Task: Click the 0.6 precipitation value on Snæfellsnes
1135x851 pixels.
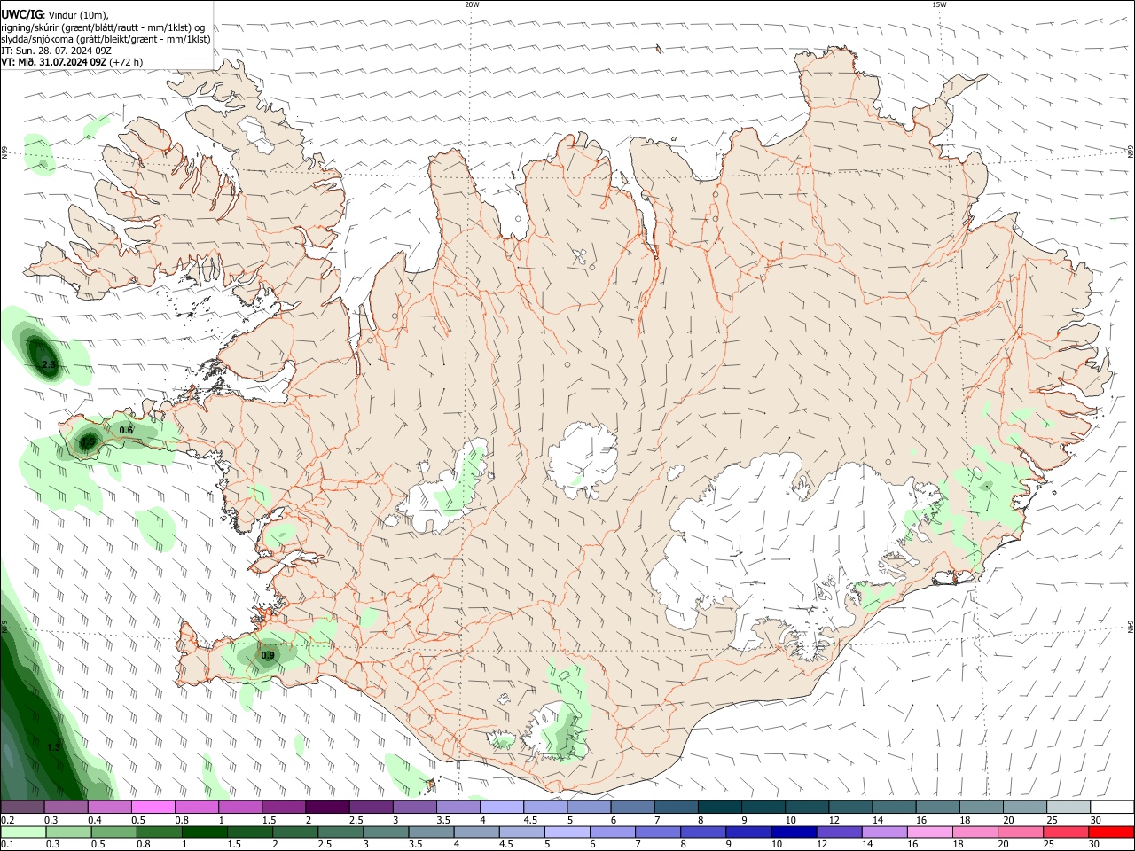Action: (126, 431)
